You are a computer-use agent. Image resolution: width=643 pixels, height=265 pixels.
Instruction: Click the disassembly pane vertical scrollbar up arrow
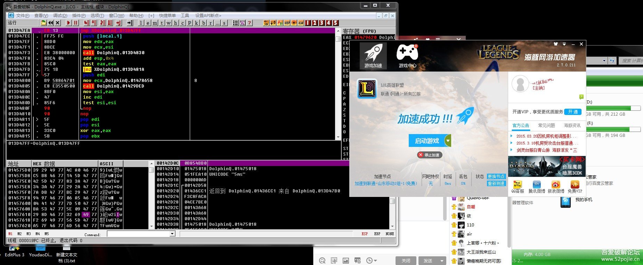click(x=338, y=31)
